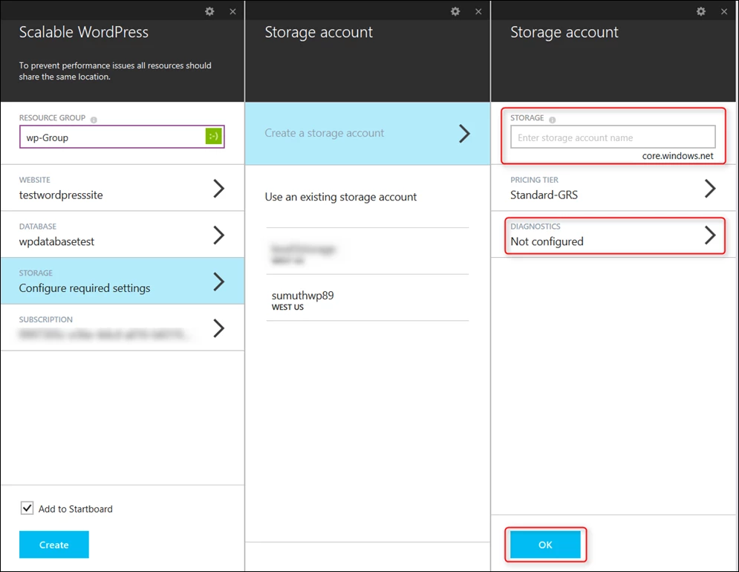Select sumuthwp89 storage account
This screenshot has height=572, width=739.
point(367,298)
